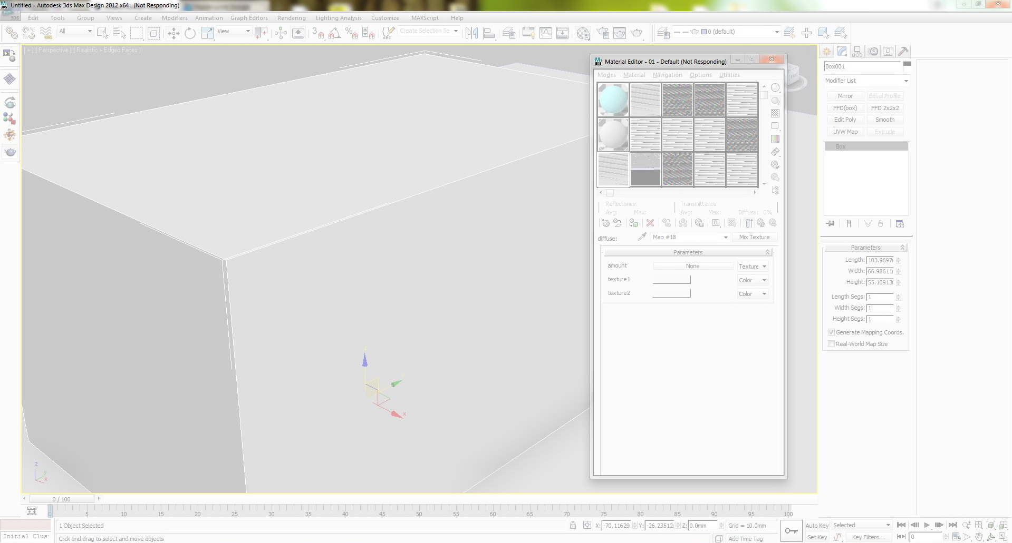The width and height of the screenshot is (1012, 543).
Task: Activate Select and Move tool
Action: 174,33
